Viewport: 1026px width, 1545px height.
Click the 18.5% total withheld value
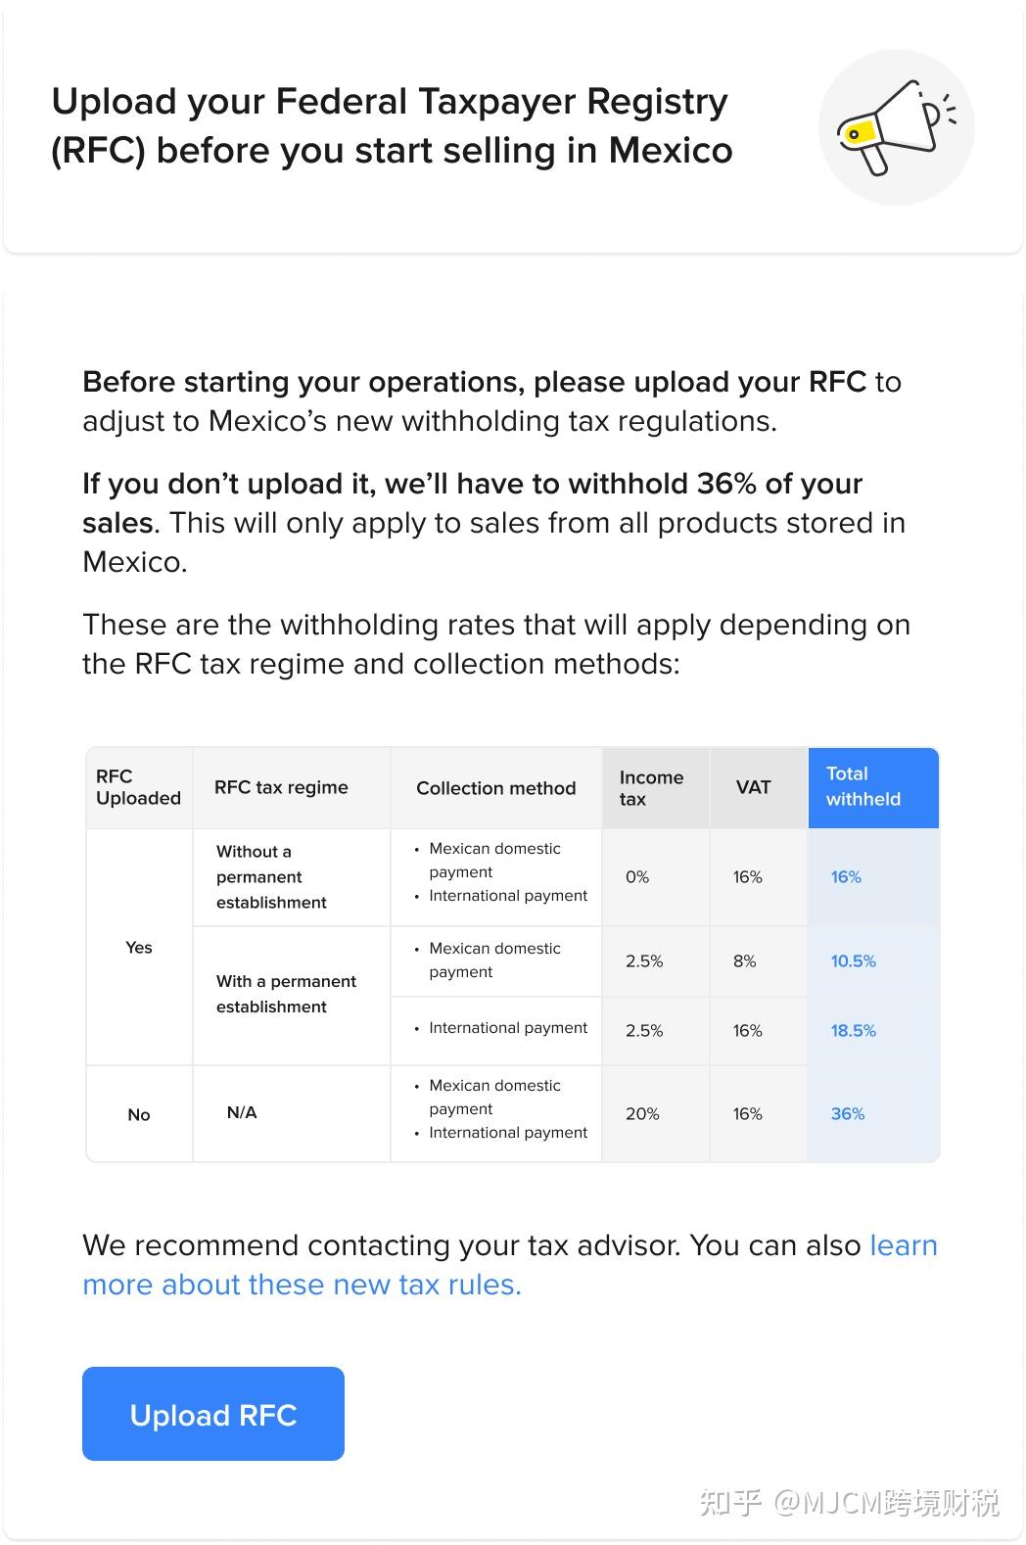pos(853,1029)
